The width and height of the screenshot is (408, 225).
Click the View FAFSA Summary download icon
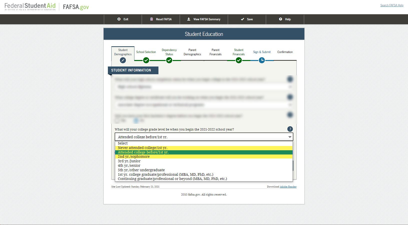(189, 19)
